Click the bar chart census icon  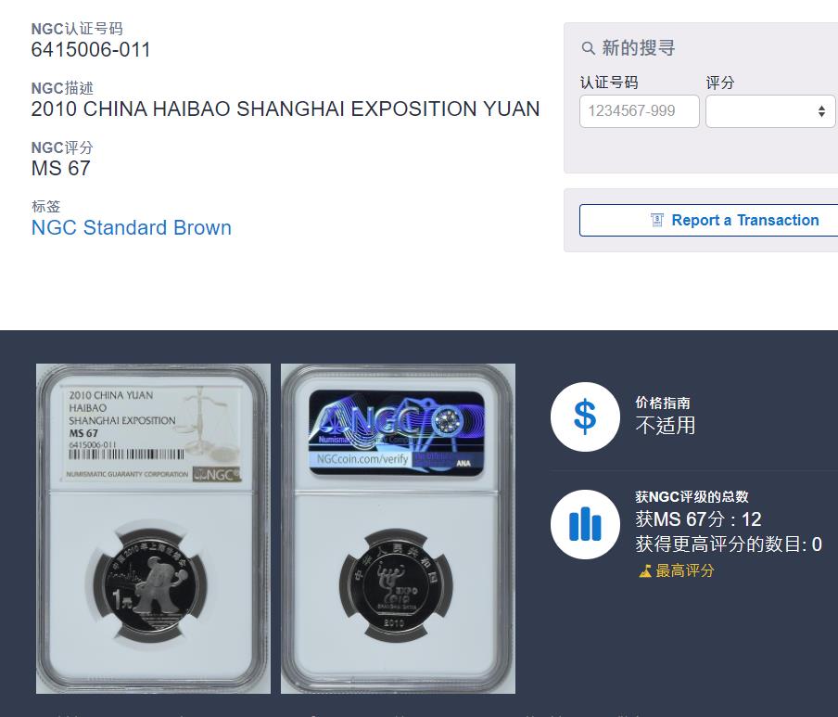click(585, 524)
